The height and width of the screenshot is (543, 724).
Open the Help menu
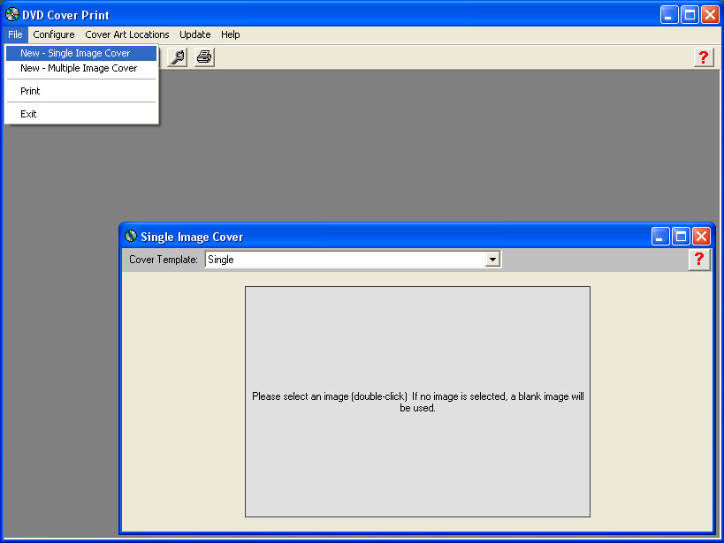tap(230, 34)
